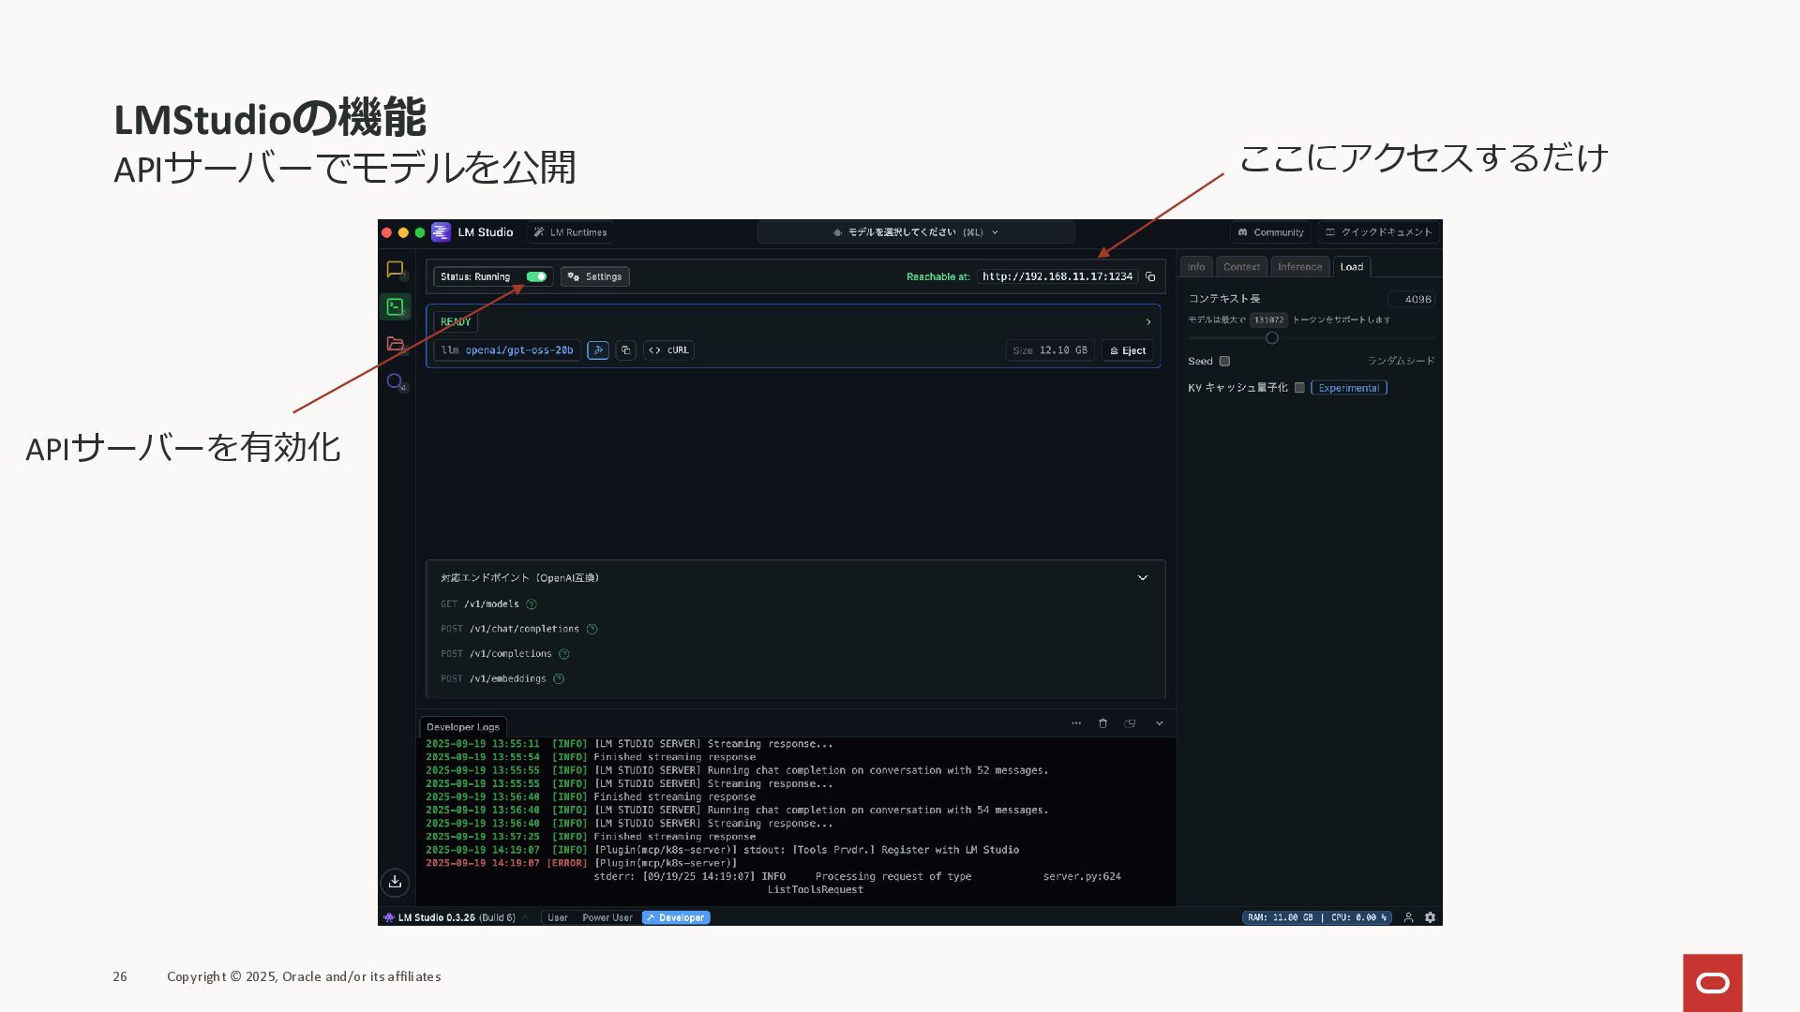This screenshot has width=1800, height=1012.
Task: Toggle the server Status Running switch
Action: tap(536, 276)
